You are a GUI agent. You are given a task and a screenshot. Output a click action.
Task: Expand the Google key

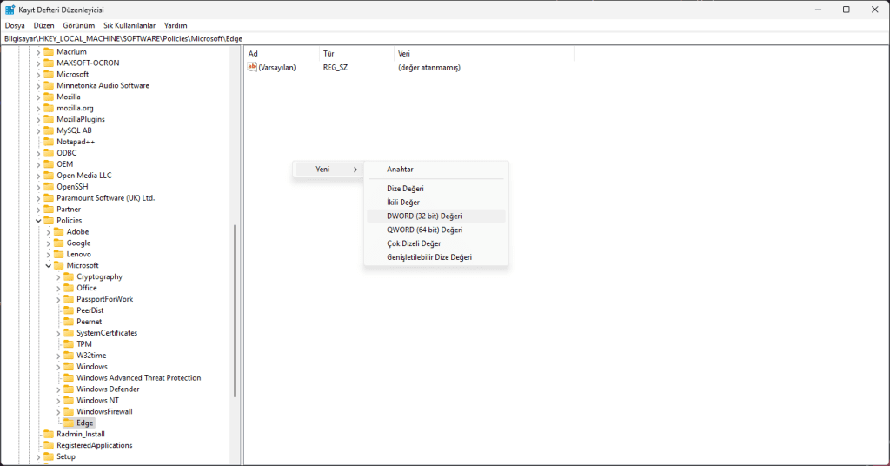pos(49,243)
